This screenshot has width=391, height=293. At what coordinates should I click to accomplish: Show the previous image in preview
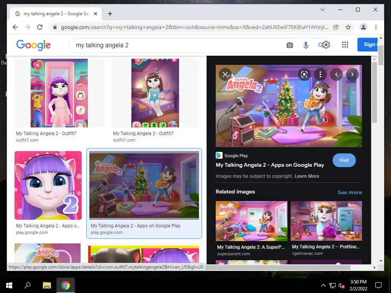336,74
